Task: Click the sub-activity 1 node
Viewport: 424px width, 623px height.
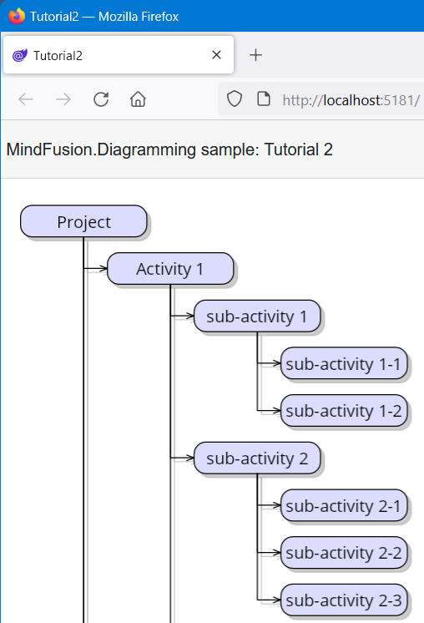Action: point(257,316)
